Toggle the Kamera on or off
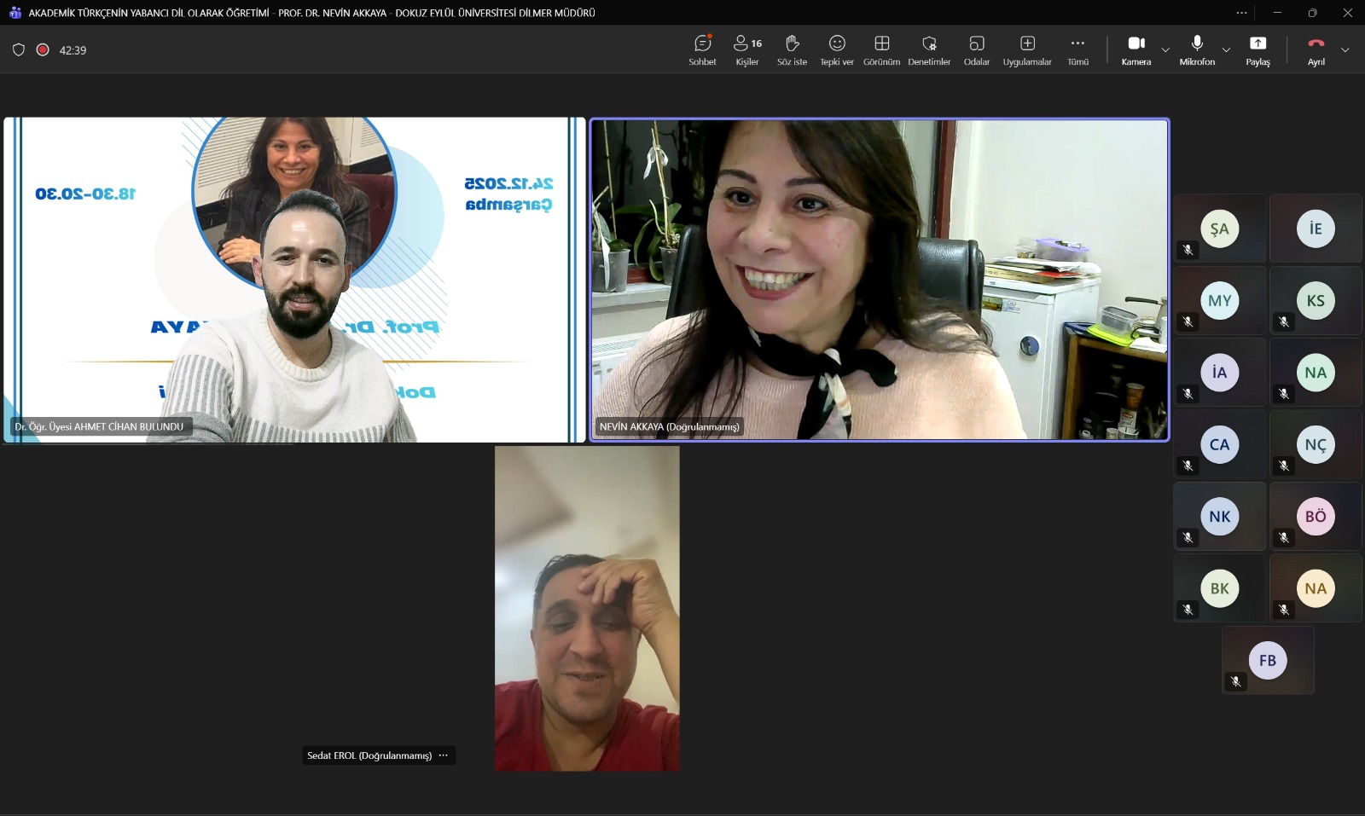1365x816 pixels. (x=1136, y=50)
